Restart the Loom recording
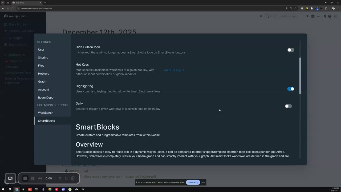The image size is (341, 192). point(66,178)
